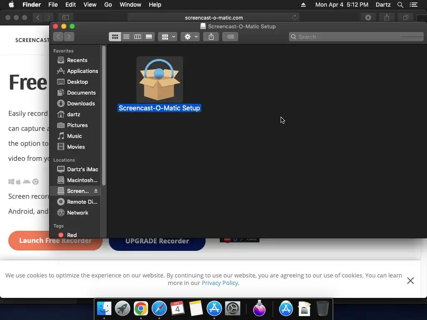Open Finder from the Dock

[x=104, y=309]
